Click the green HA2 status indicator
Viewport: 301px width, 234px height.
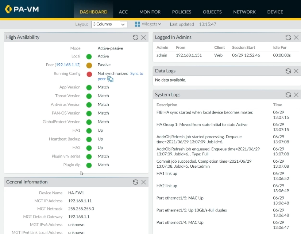pos(89,148)
